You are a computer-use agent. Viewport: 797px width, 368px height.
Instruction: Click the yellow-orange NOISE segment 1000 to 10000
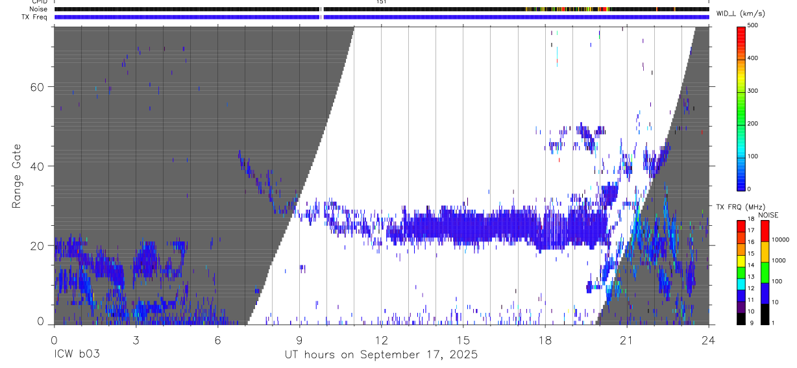(764, 251)
